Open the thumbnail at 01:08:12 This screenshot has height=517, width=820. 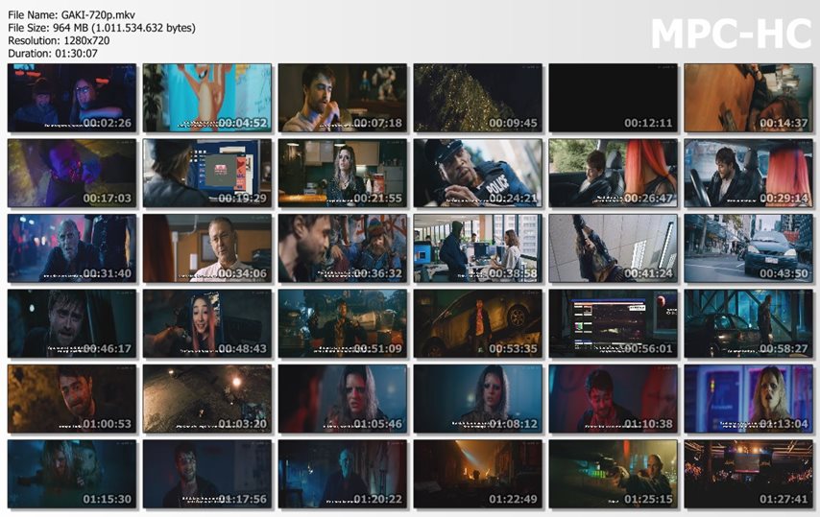pos(478,398)
